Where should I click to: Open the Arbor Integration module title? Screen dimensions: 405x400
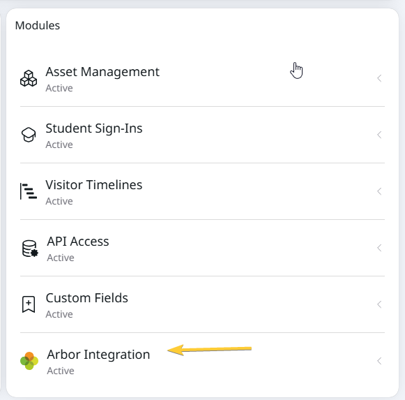pos(98,355)
